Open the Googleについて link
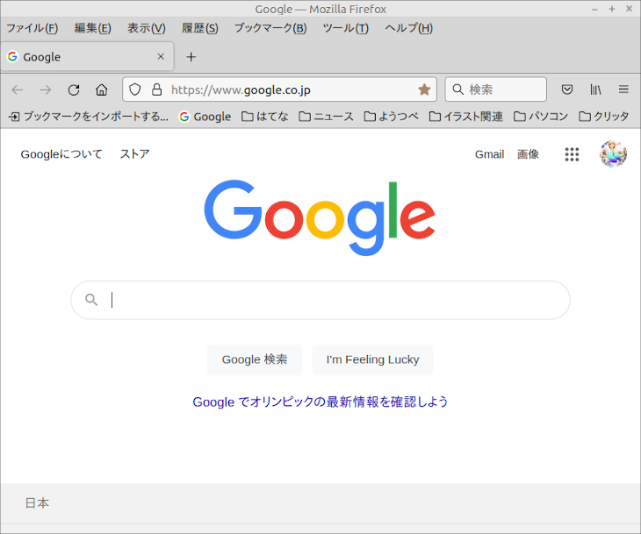 click(x=61, y=154)
